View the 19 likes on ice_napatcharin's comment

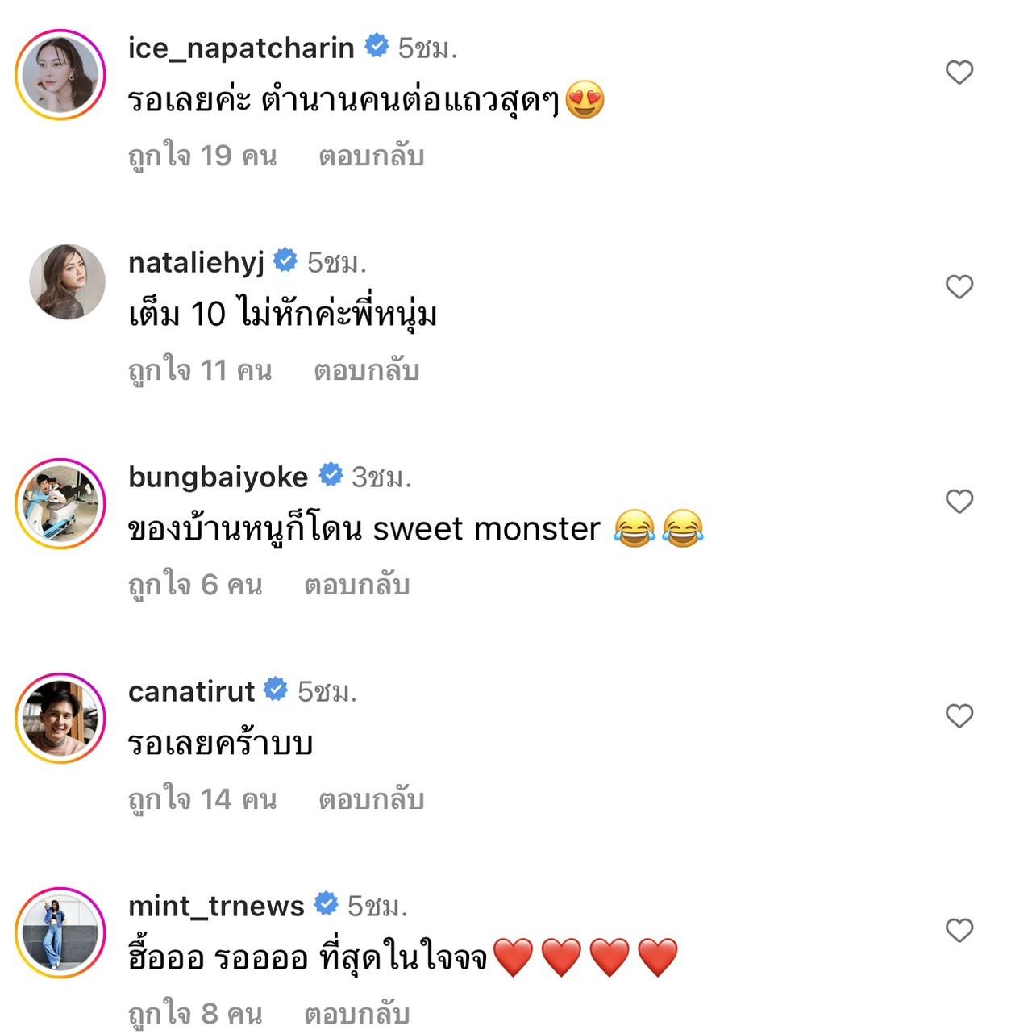click(202, 156)
